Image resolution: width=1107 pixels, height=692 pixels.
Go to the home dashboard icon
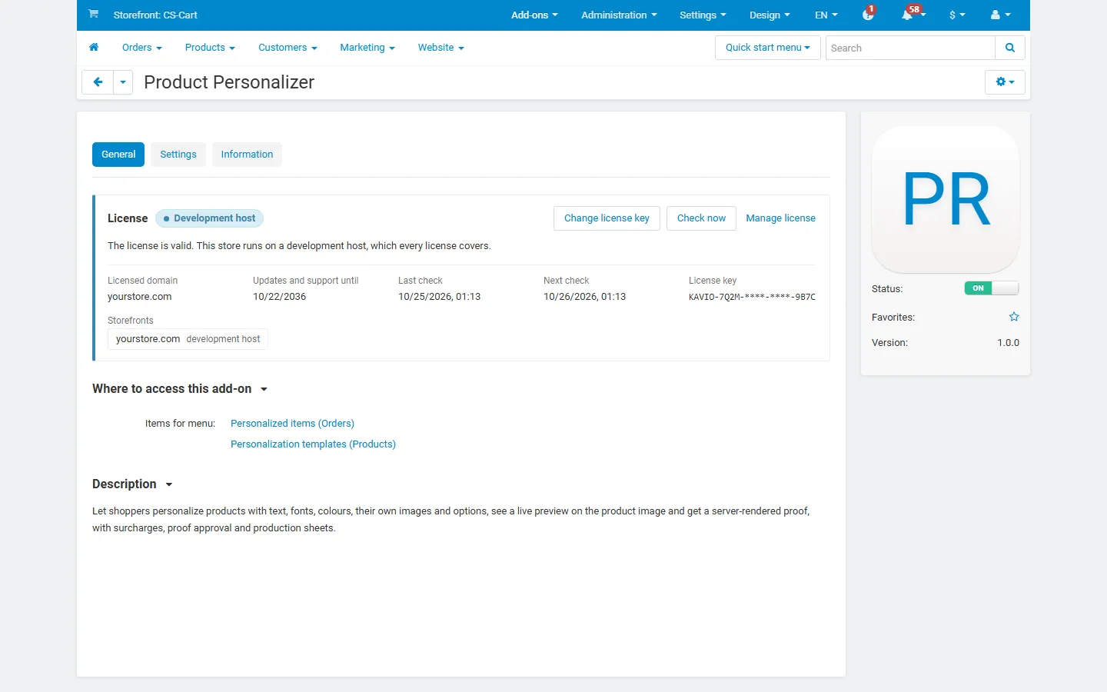click(94, 47)
